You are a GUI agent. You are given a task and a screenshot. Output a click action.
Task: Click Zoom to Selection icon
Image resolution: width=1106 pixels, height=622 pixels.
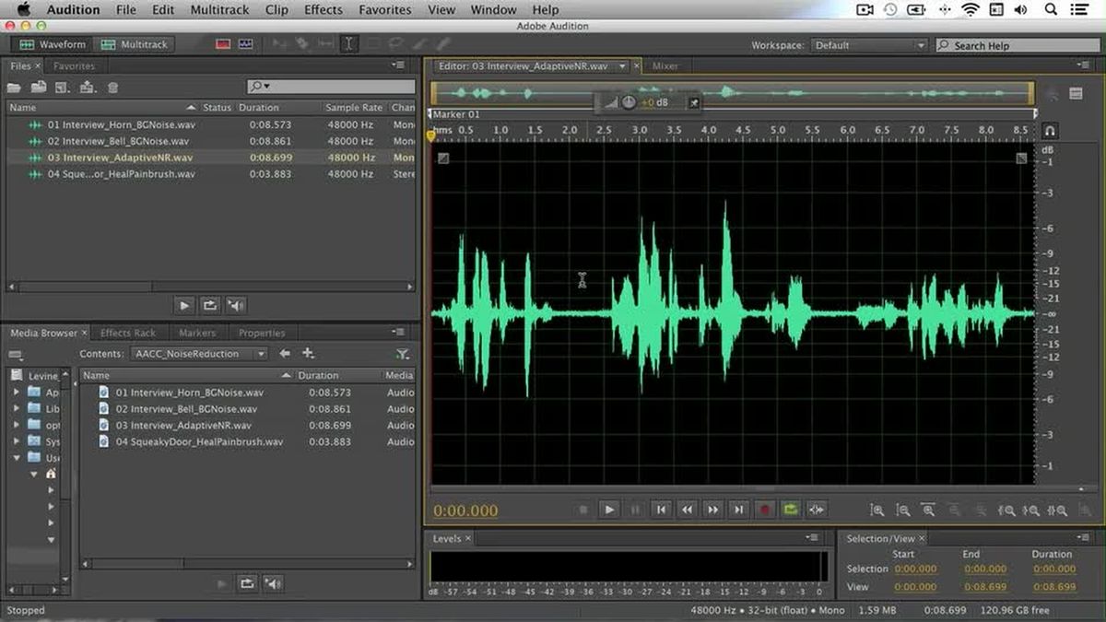click(x=1057, y=510)
